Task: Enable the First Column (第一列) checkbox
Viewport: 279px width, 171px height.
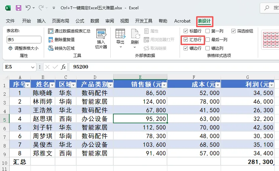Action: (207, 31)
